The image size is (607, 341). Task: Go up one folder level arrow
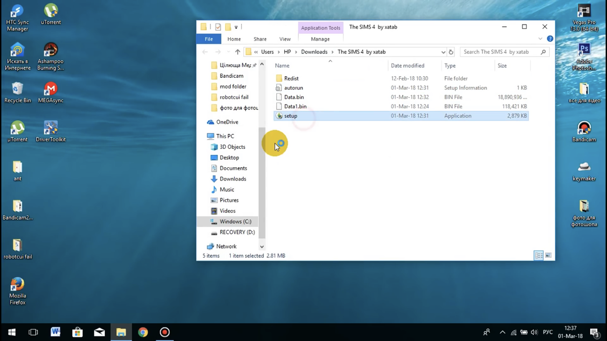coord(237,52)
